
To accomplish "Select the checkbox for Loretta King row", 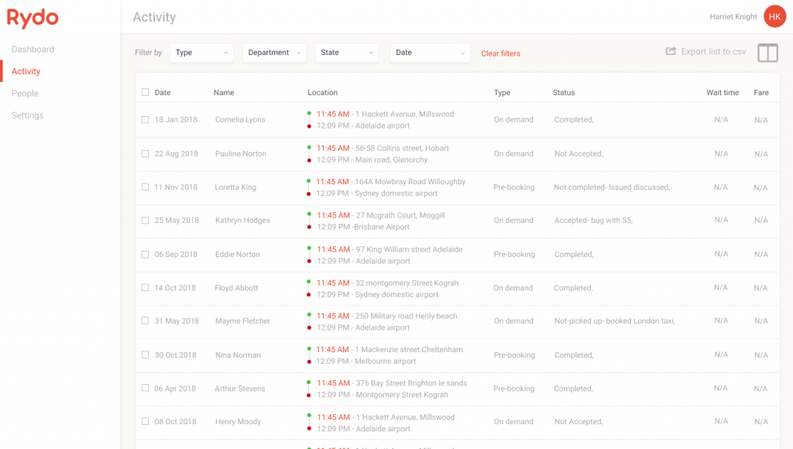I will click(145, 187).
